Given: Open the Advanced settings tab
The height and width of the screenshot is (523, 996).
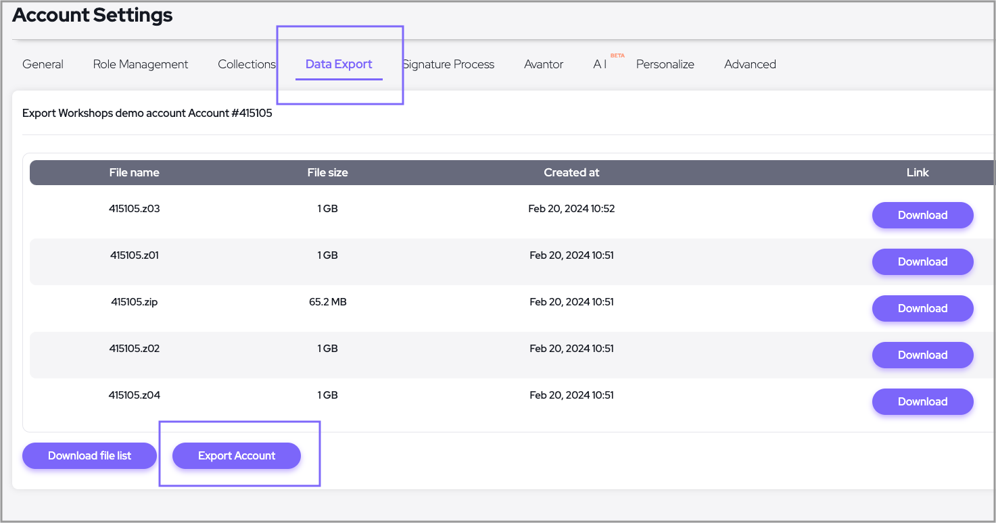Looking at the screenshot, I should (x=750, y=64).
